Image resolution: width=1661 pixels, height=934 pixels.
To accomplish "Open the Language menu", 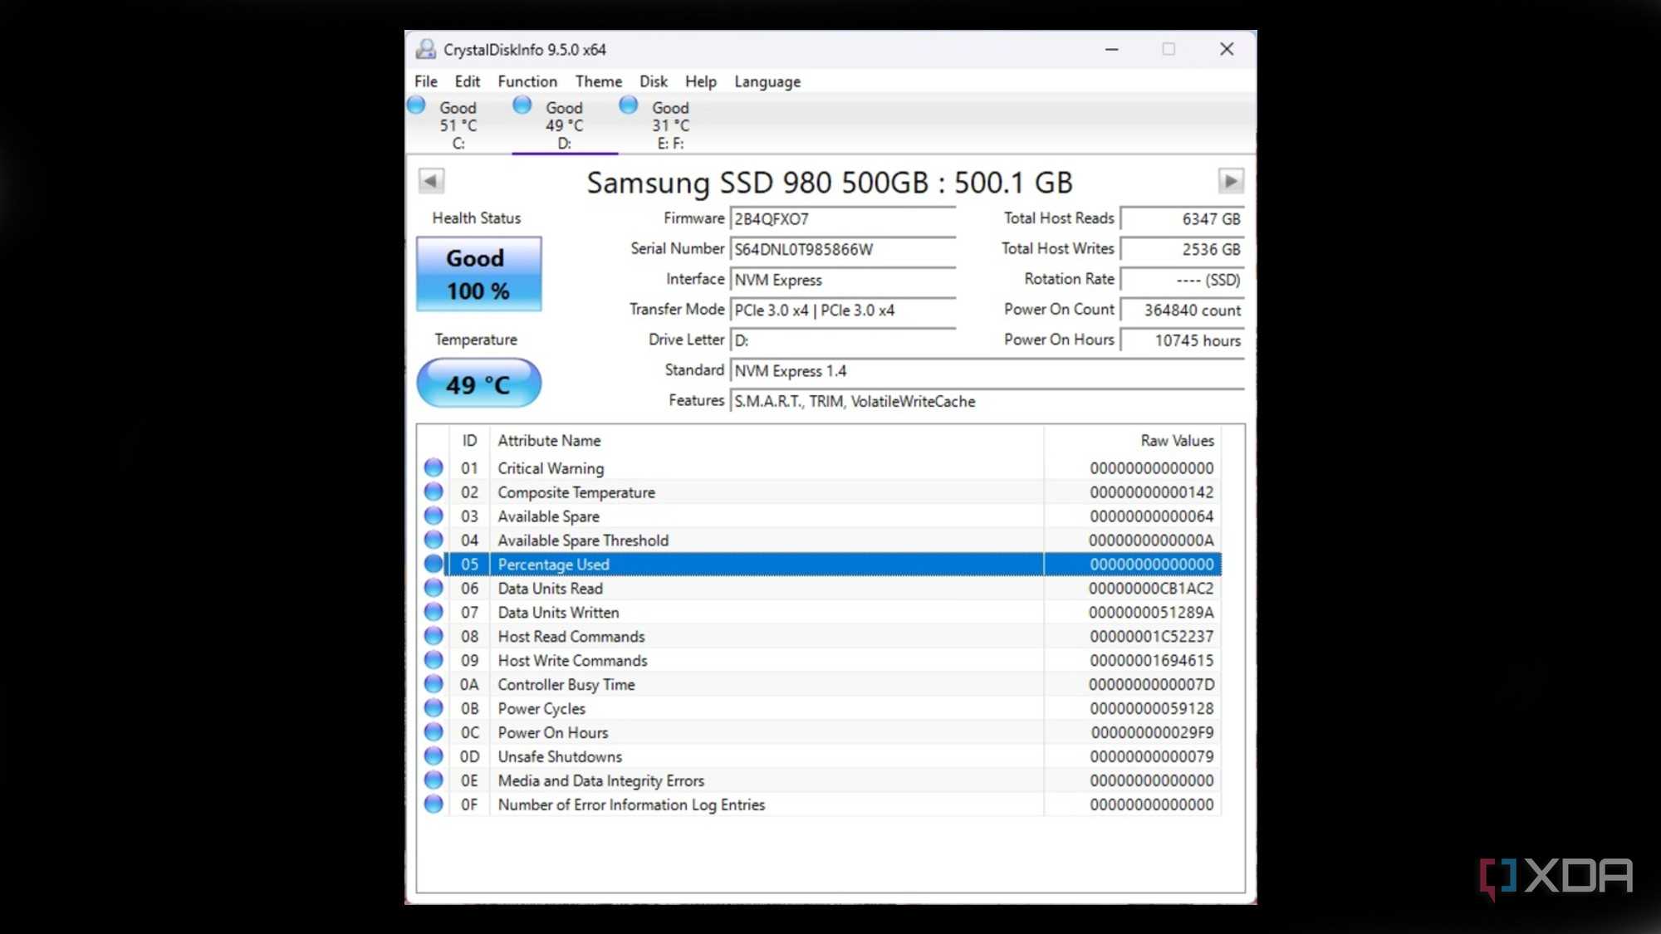I will click(767, 81).
